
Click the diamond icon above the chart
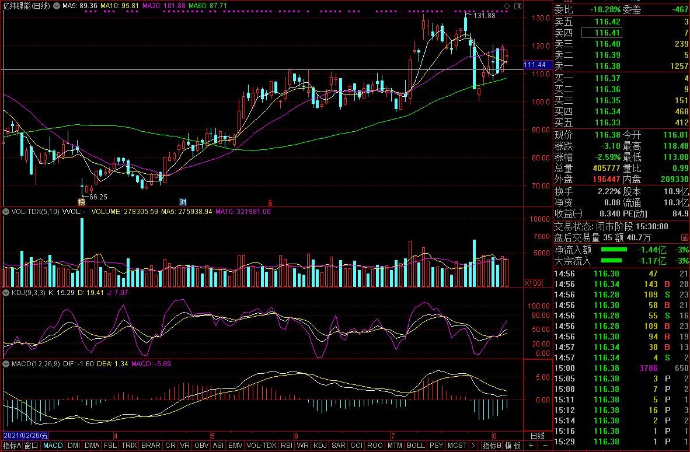click(506, 5)
